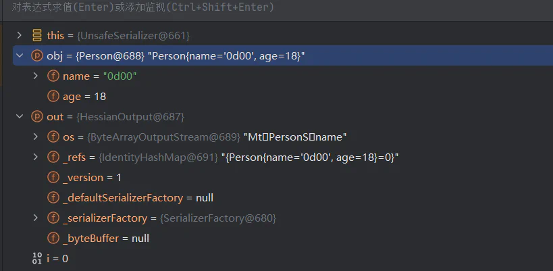The height and width of the screenshot is (271, 553).
Task: Click the field icon next to name
Action: click(53, 76)
